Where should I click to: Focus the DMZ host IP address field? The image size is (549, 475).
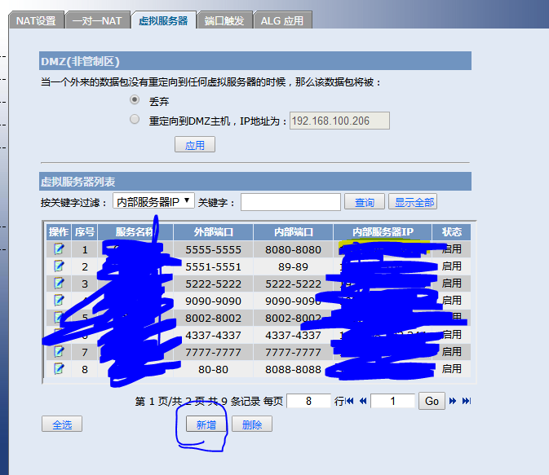coord(339,121)
